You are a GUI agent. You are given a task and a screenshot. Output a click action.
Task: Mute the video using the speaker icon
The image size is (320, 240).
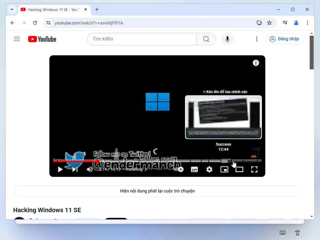pyautogui.click(x=90, y=169)
